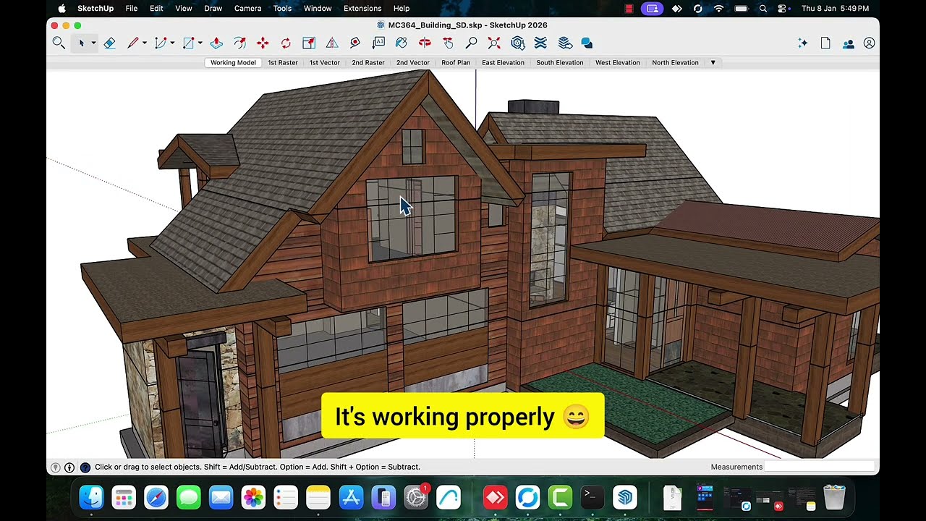Screen dimensions: 926x521
Task: Open the Extensions menu
Action: tap(362, 9)
